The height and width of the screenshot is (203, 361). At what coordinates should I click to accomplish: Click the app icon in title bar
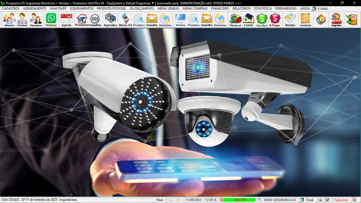[3, 3]
